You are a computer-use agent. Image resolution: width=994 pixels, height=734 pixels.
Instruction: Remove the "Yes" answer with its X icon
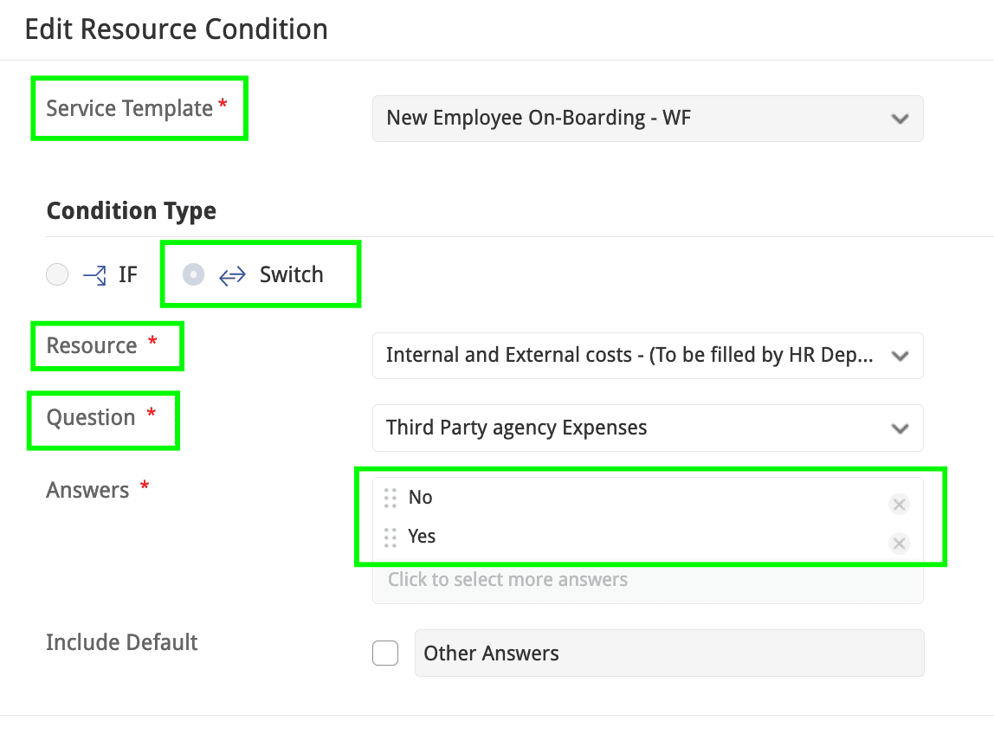pos(899,544)
